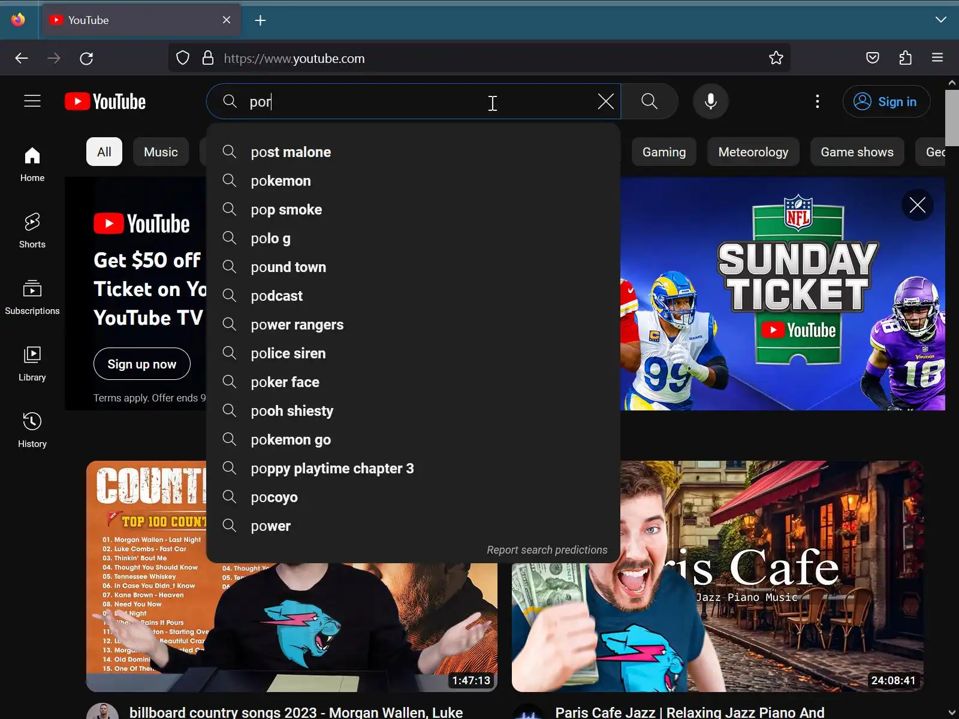The height and width of the screenshot is (719, 959).
Task: Choose suggestion 'power'
Action: coord(414,526)
